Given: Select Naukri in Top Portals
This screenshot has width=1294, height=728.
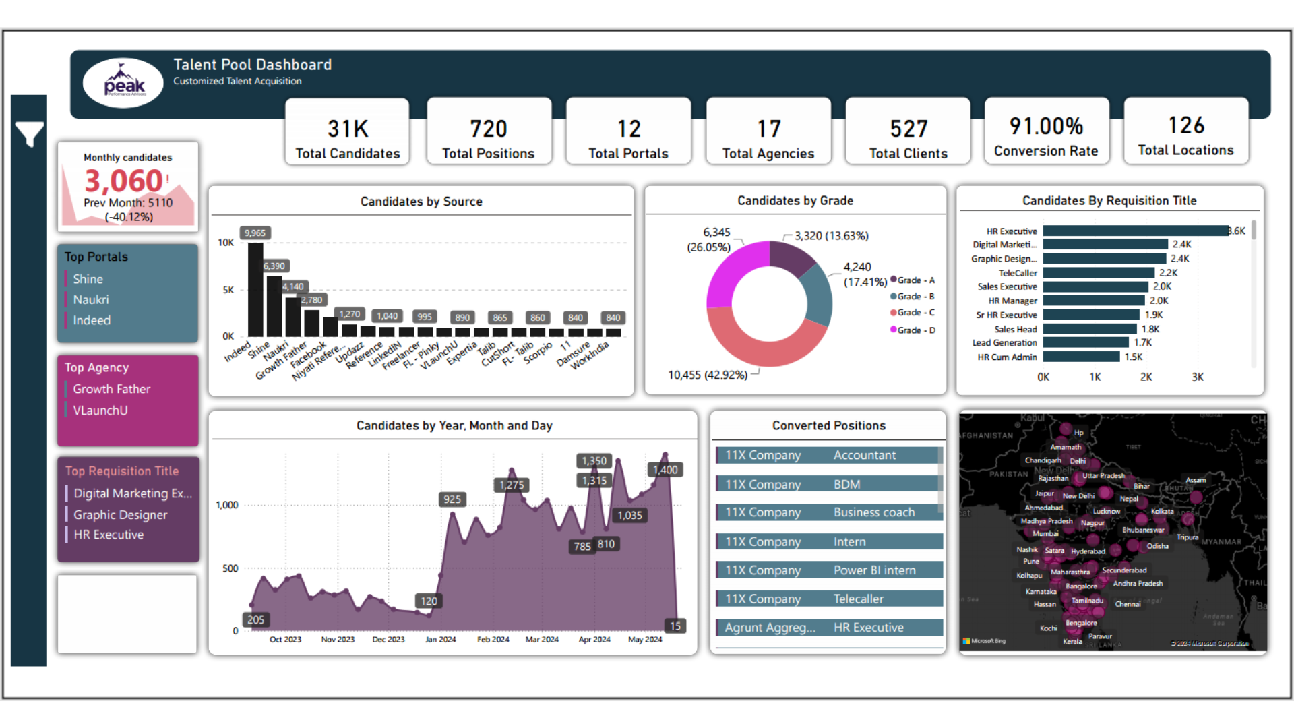Looking at the screenshot, I should click(x=91, y=300).
